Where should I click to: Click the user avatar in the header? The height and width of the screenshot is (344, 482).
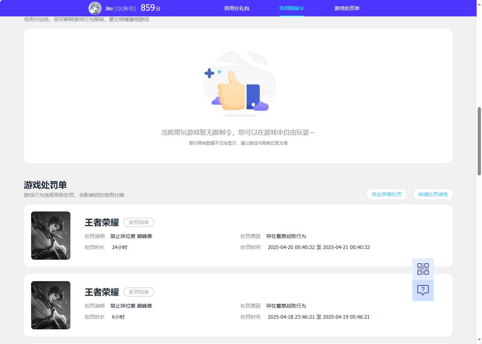(95, 8)
